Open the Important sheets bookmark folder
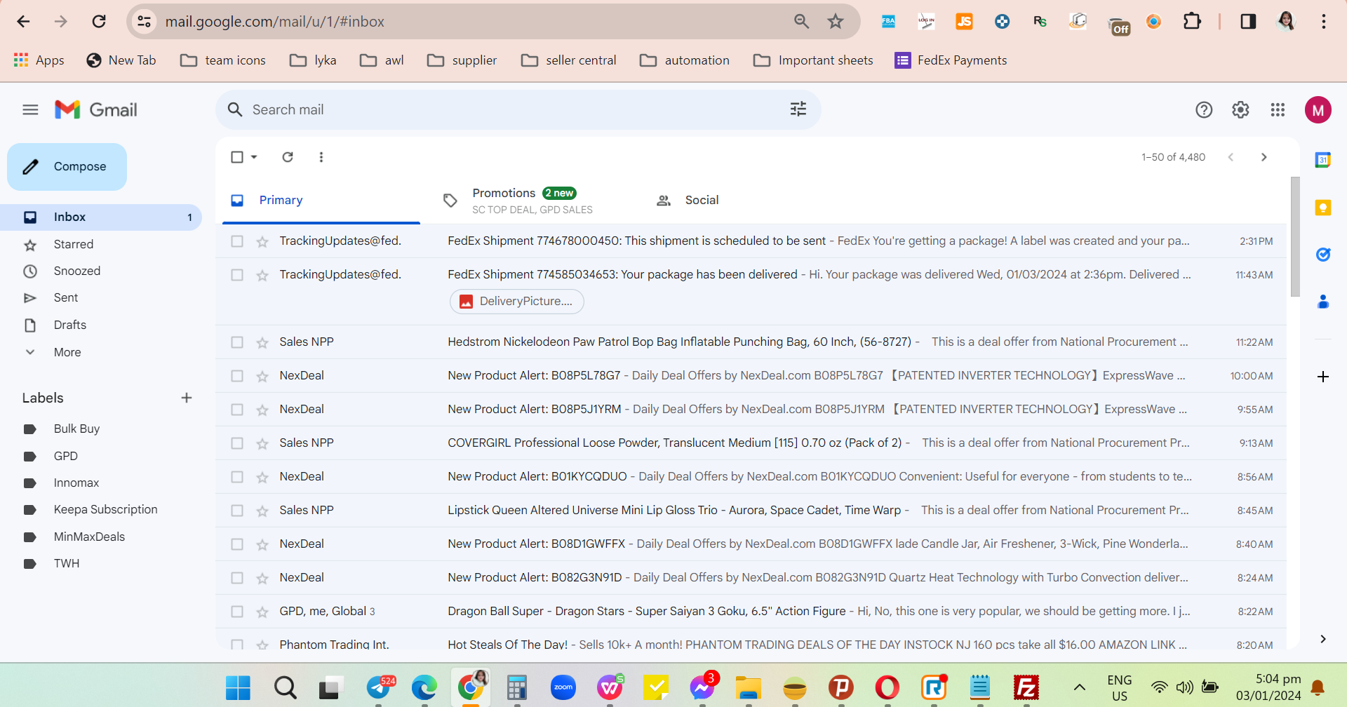This screenshot has height=707, width=1347. coord(813,60)
